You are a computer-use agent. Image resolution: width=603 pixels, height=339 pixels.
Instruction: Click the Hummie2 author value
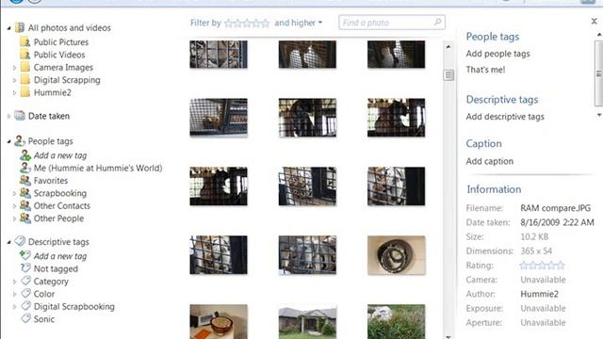(539, 294)
